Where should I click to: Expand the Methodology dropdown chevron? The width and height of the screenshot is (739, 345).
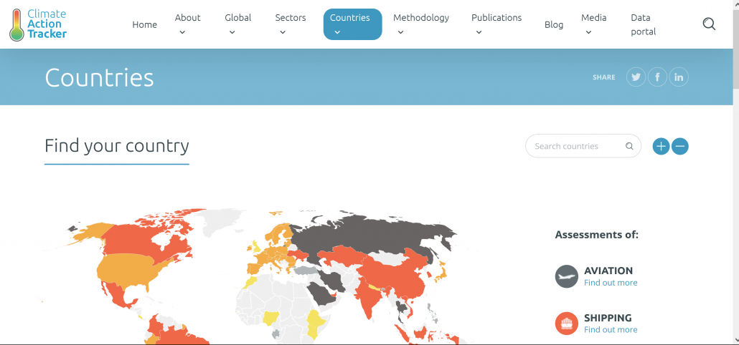point(400,32)
